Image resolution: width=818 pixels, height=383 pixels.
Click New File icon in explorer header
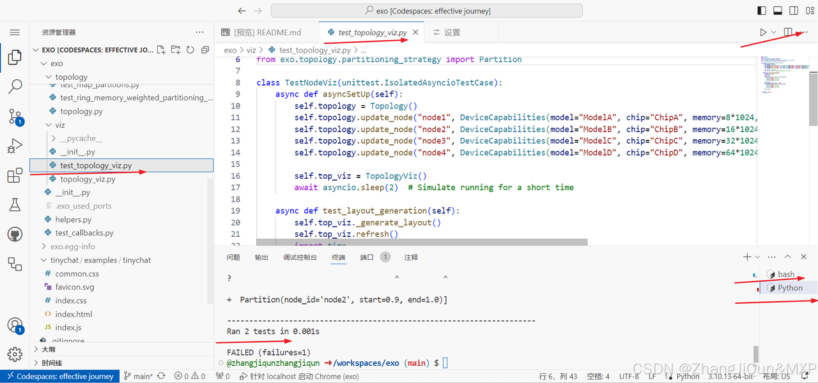pyautogui.click(x=161, y=50)
